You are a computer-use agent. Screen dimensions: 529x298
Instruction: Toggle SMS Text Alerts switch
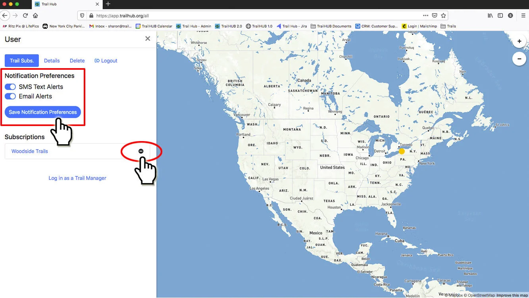[x=10, y=87]
